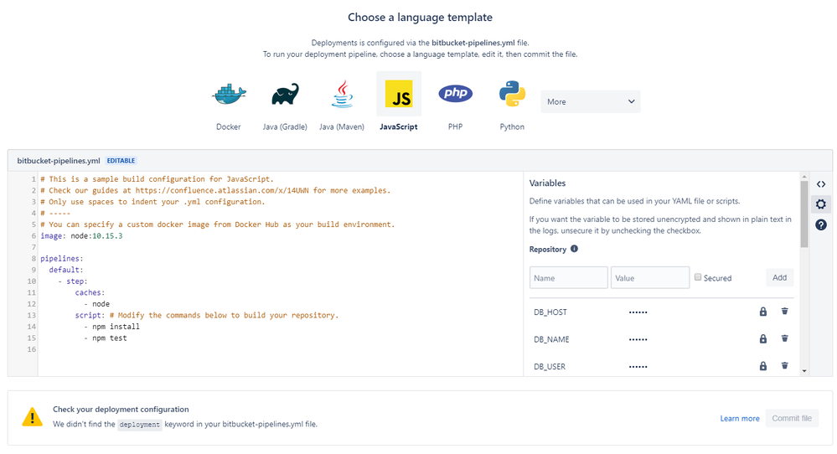Click the '- npm install' code line
This screenshot has width=837, height=454.
[111, 327]
